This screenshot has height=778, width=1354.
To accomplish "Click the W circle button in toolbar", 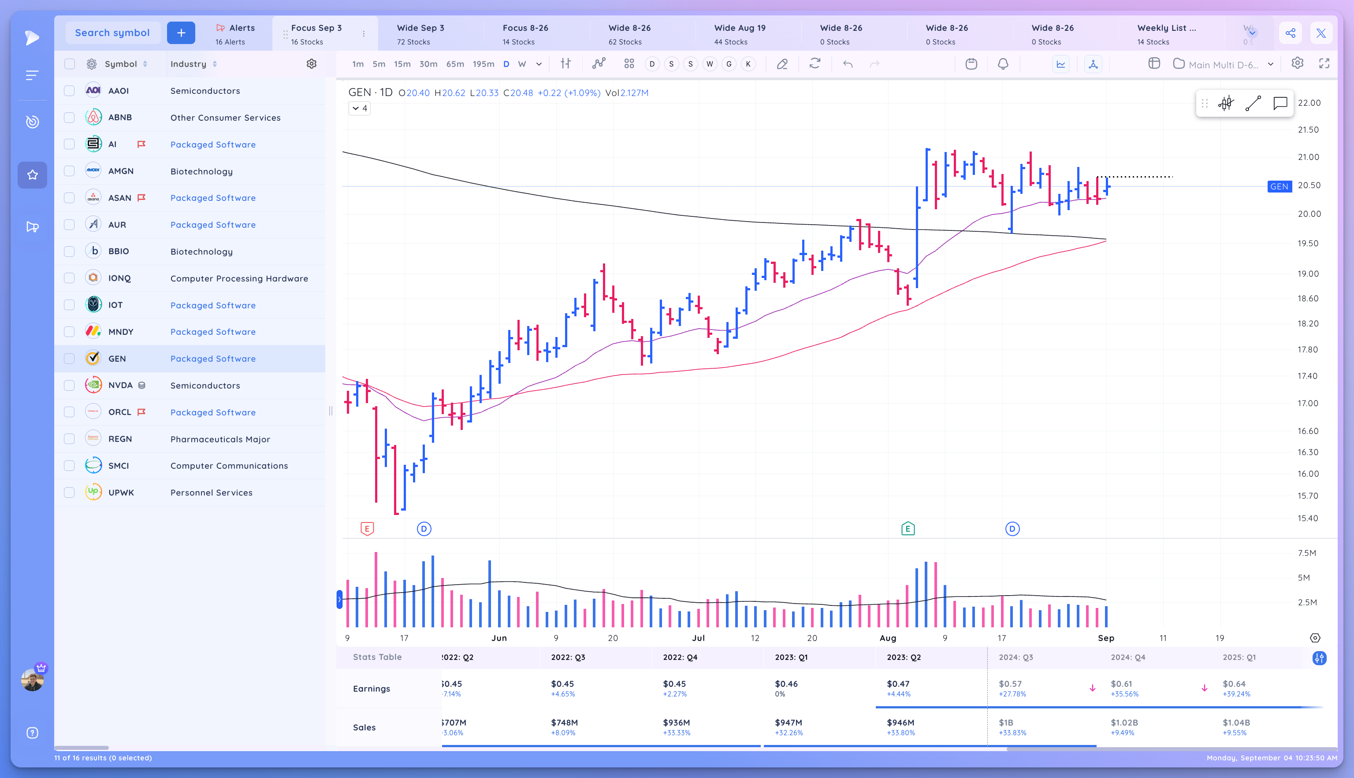I will [x=710, y=64].
